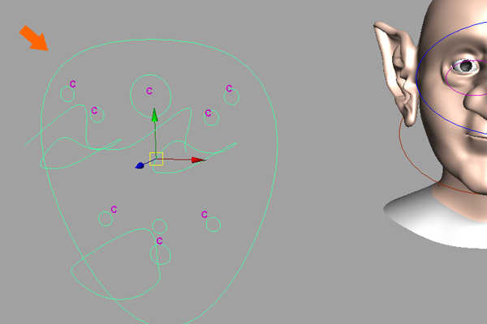Click the character's eyeball
The width and height of the screenshot is (487, 324).
(465, 66)
